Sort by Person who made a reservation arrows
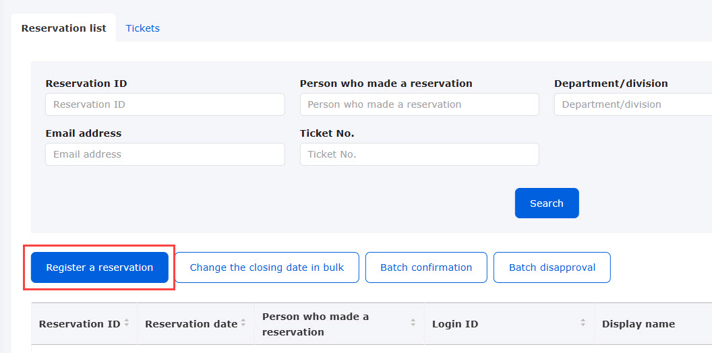The height and width of the screenshot is (353, 712). click(x=413, y=323)
